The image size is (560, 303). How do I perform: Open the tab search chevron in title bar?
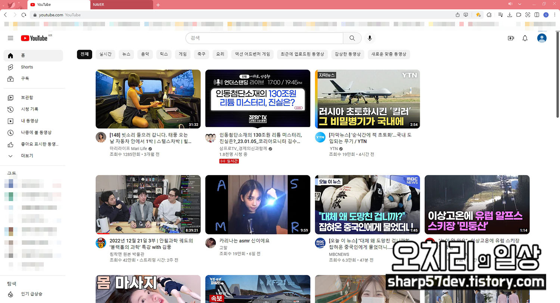pos(520,4)
